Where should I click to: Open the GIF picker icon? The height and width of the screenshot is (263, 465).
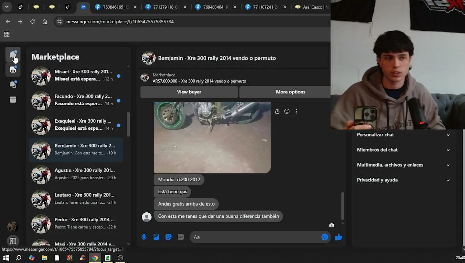tap(181, 237)
